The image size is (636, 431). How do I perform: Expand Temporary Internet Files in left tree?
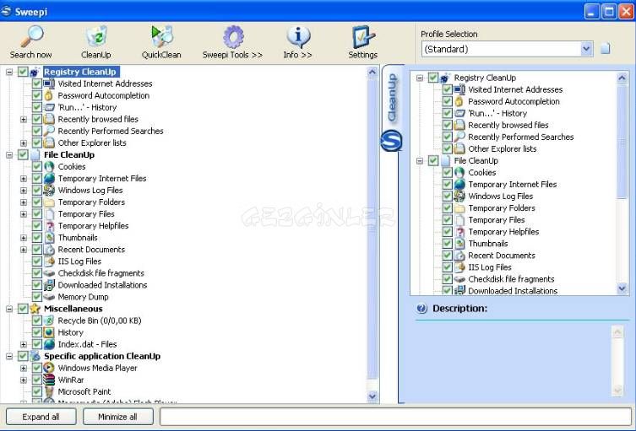(x=24, y=179)
